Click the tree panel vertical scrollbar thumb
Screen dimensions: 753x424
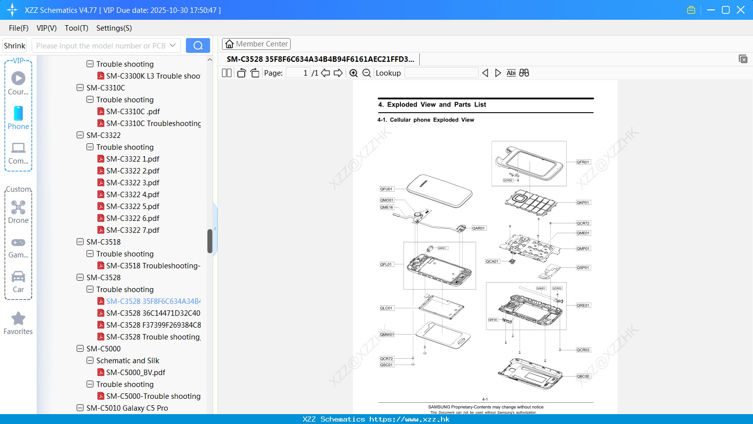(x=210, y=241)
